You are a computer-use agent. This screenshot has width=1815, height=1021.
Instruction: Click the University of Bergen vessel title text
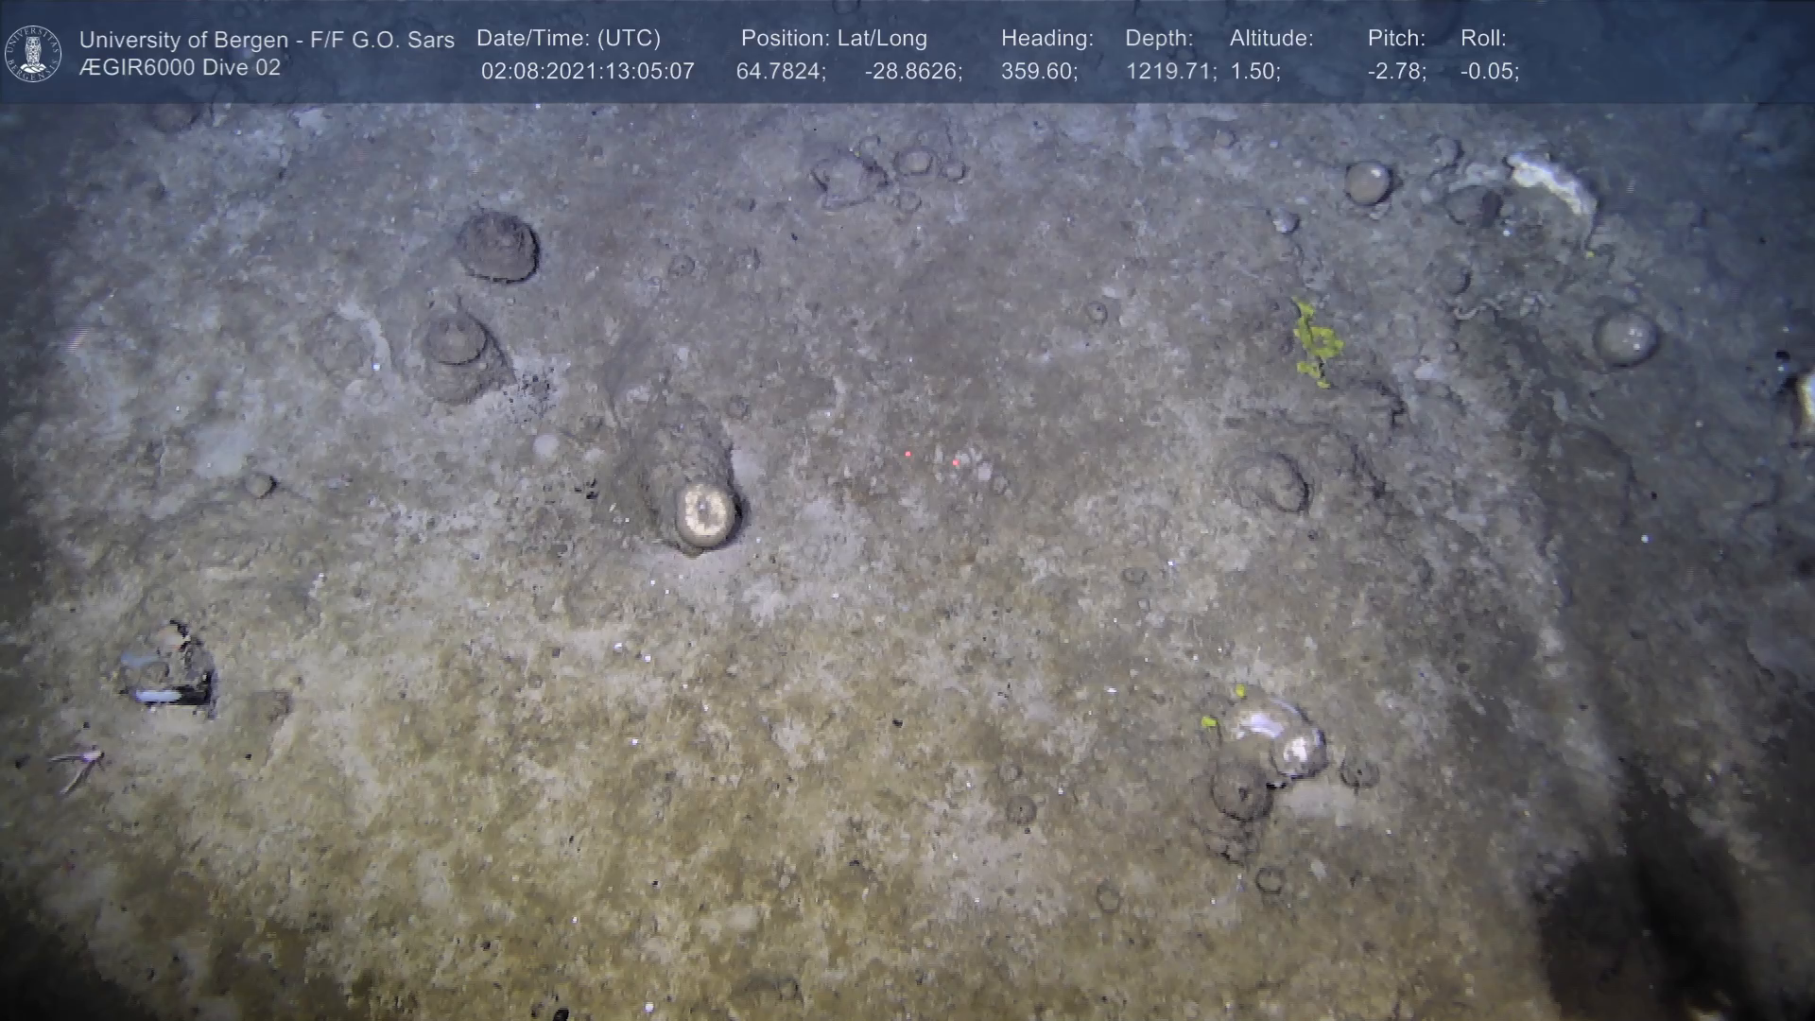click(267, 40)
